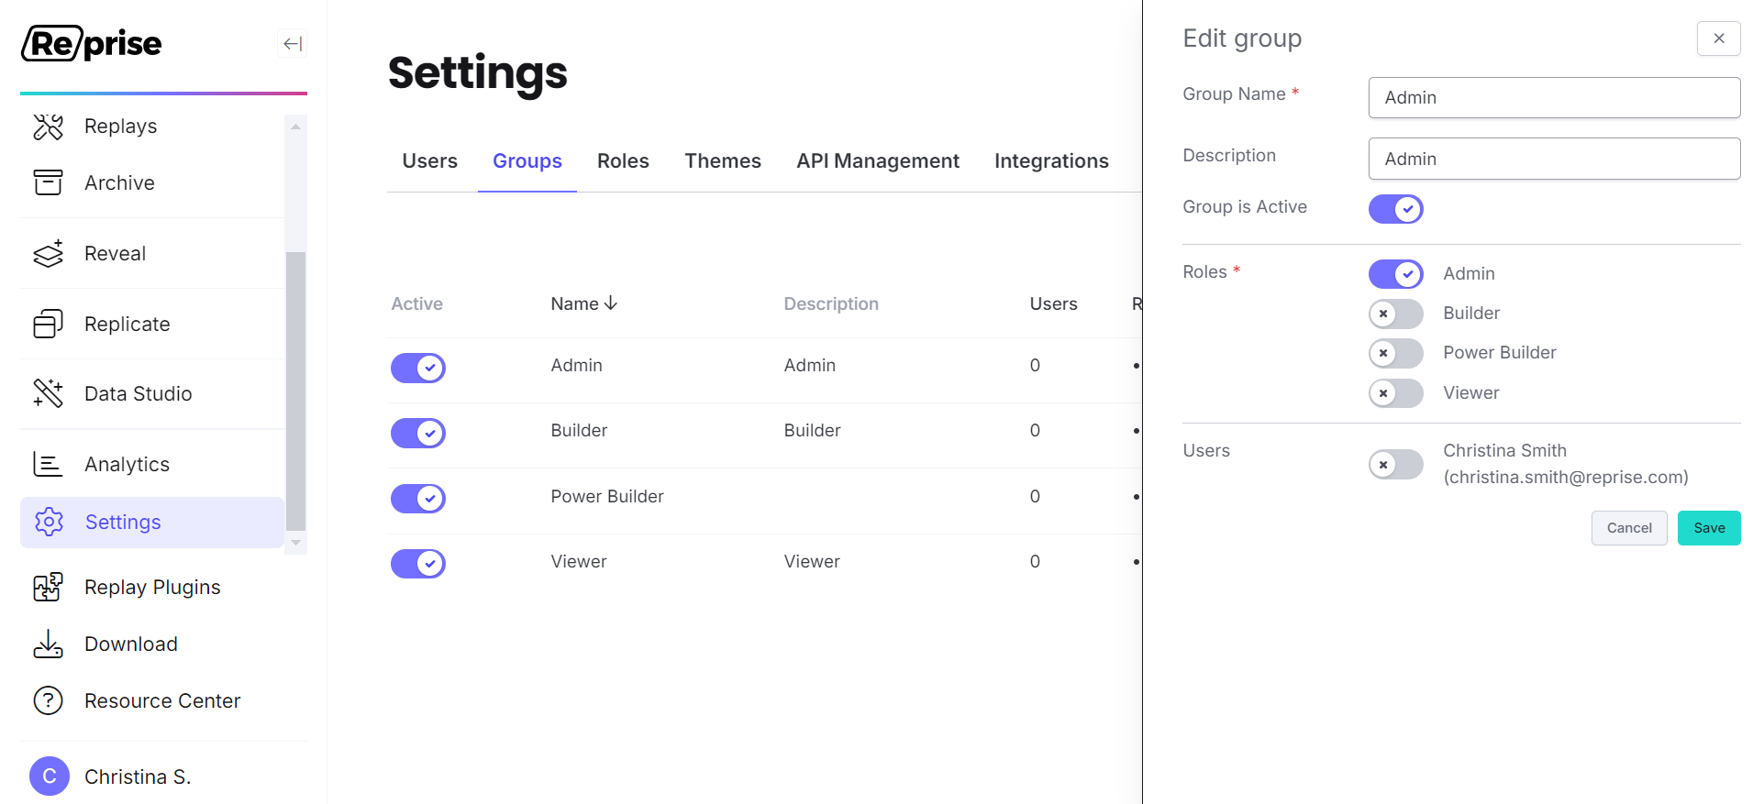Image resolution: width=1753 pixels, height=804 pixels.
Task: Enable the Viewer role toggle
Action: coord(1395,393)
